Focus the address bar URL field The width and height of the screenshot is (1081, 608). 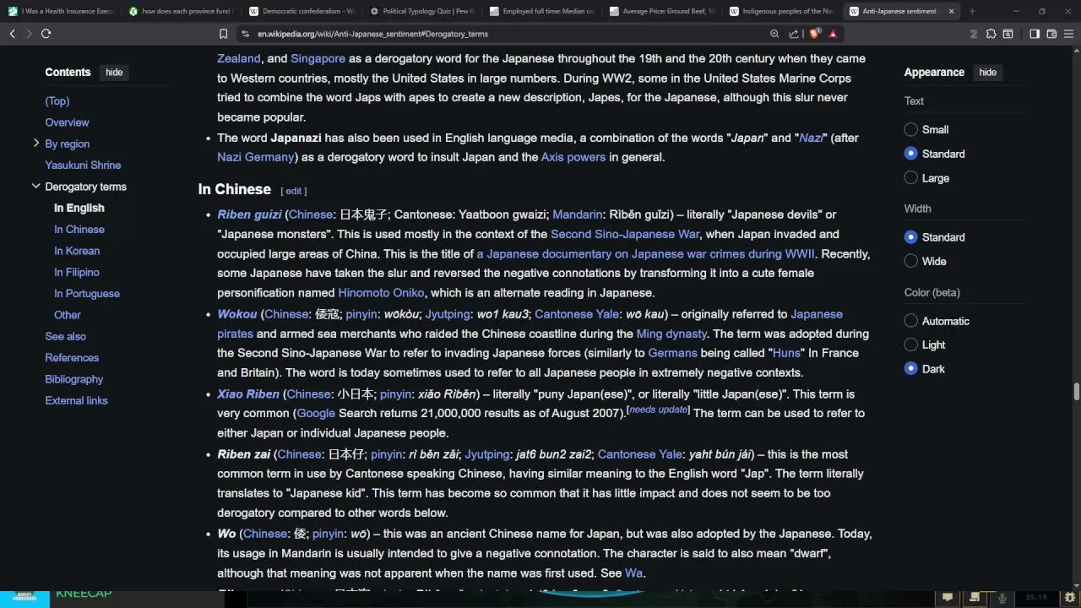click(507, 34)
